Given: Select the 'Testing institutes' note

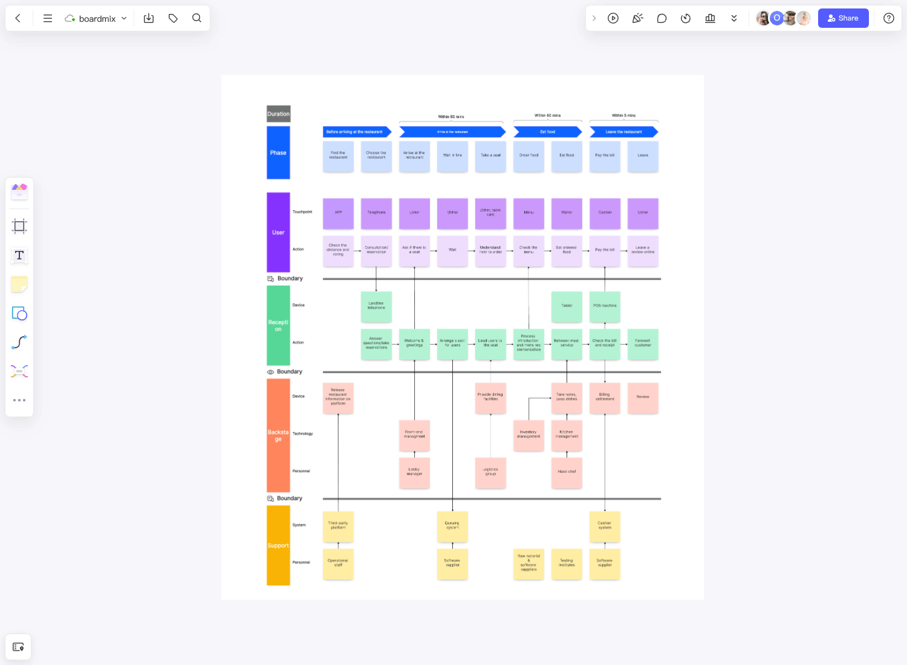Looking at the screenshot, I should (567, 564).
